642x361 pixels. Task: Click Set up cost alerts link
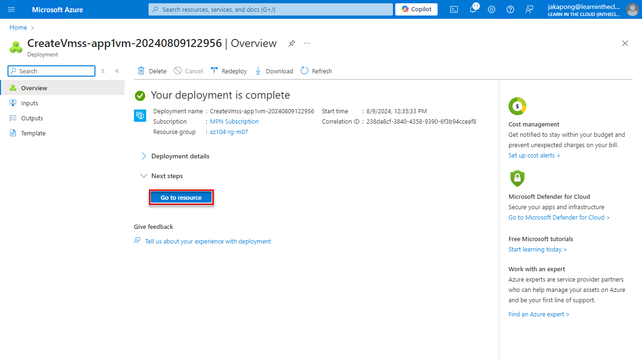click(534, 156)
